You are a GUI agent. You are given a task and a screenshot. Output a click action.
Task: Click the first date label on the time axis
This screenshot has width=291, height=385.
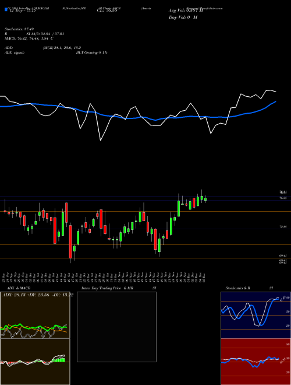click(x=5, y=277)
